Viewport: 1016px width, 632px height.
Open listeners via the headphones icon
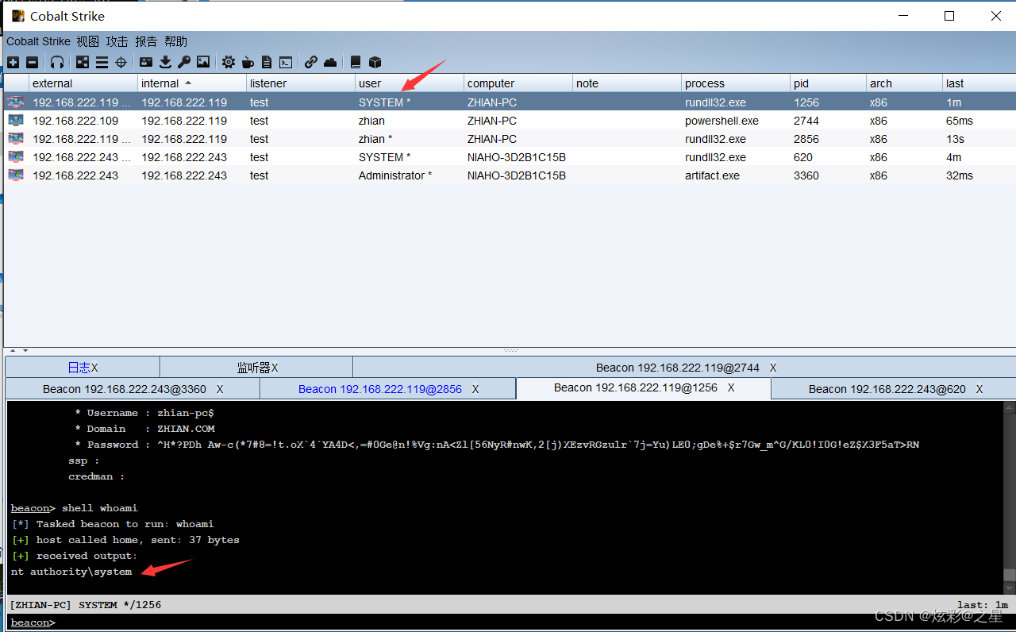56,62
